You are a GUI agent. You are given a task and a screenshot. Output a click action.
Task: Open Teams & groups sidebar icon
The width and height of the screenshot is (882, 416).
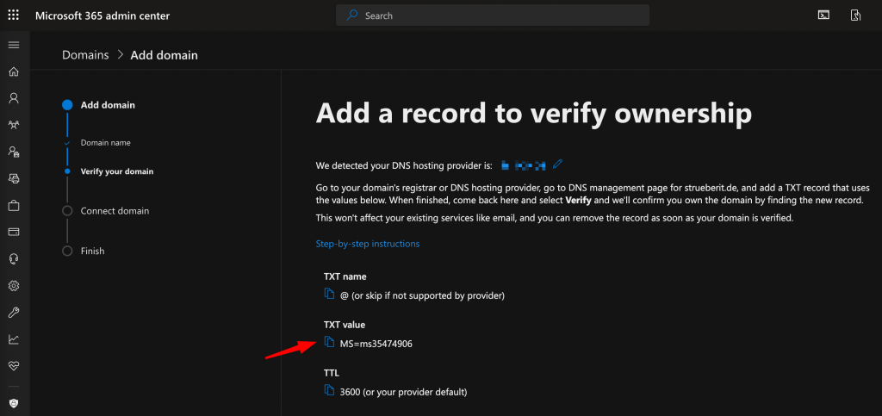point(14,125)
